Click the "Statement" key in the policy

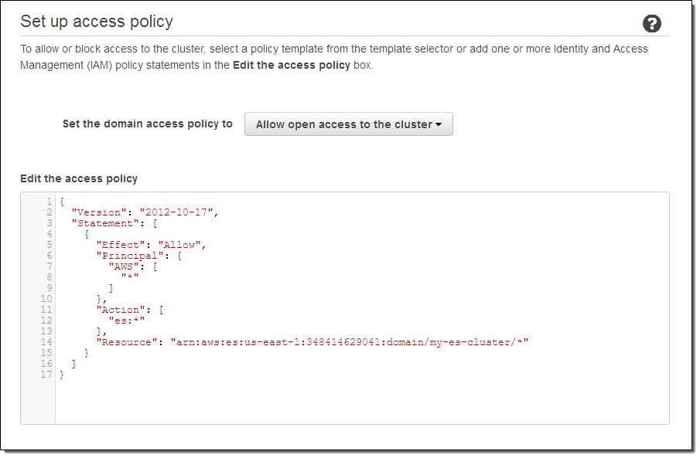tap(104, 223)
